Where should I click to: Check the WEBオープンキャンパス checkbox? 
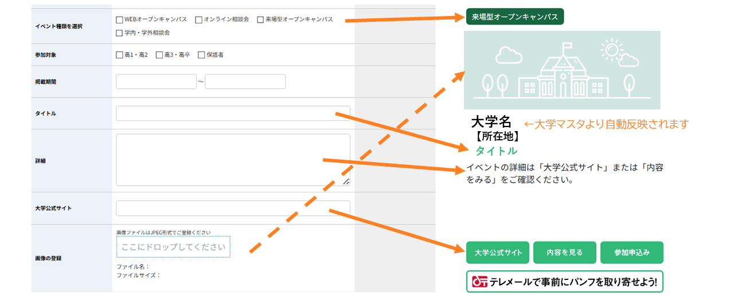coord(119,19)
